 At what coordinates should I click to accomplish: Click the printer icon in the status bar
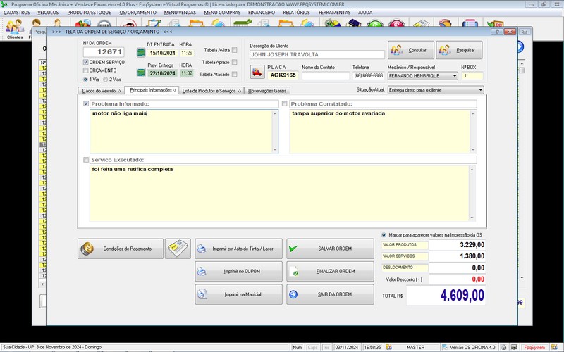coord(504,347)
